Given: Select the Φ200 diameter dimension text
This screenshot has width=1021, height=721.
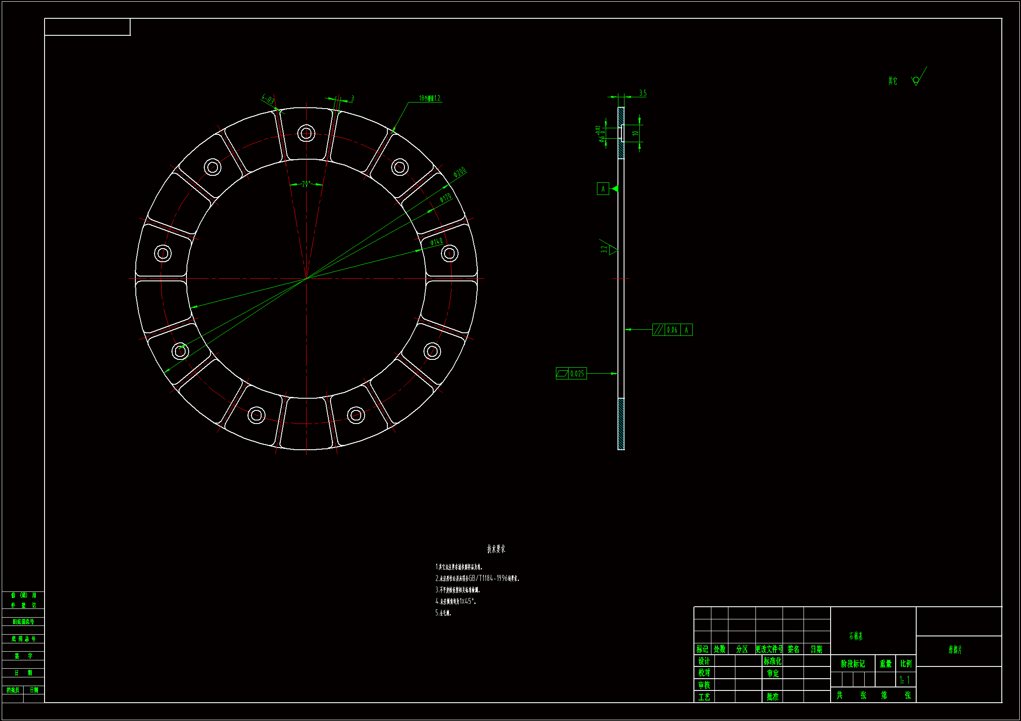Looking at the screenshot, I should point(459,172).
